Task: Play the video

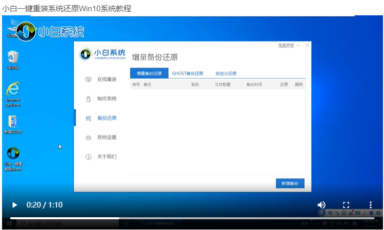Action: pos(14,205)
